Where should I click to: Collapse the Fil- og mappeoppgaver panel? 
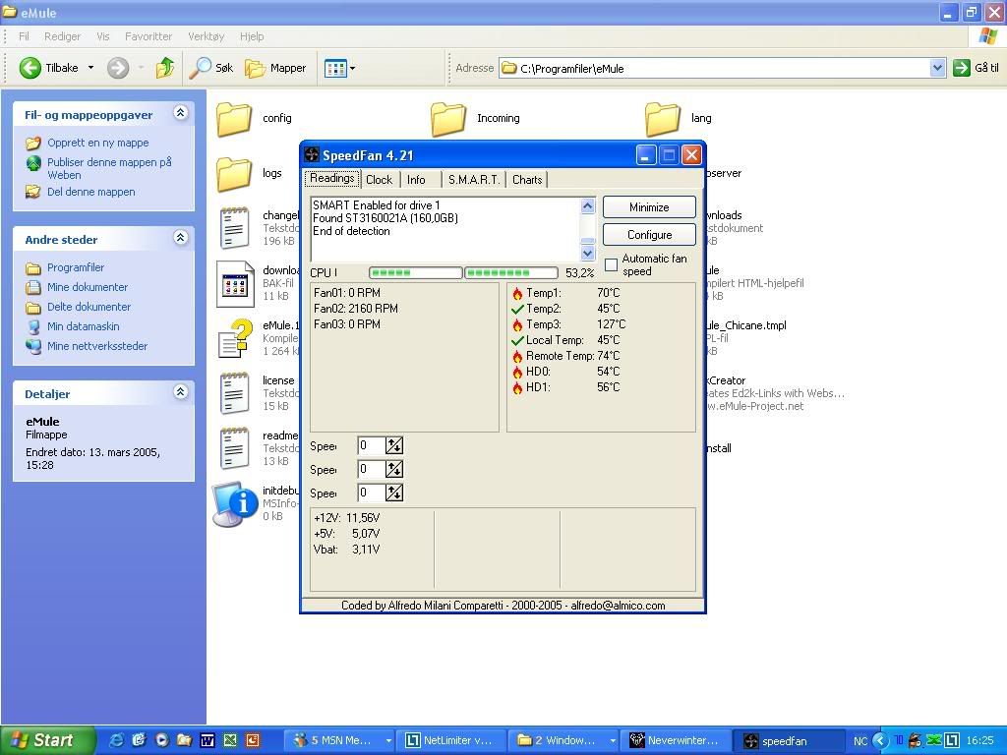coord(181,114)
